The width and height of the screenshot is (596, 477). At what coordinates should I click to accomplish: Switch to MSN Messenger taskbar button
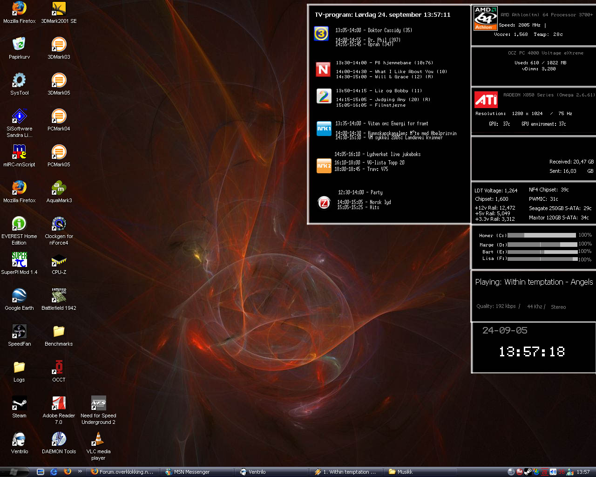[198, 472]
